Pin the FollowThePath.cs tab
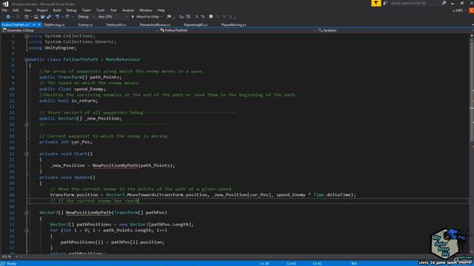This screenshot has height=266, width=474. 34,24
